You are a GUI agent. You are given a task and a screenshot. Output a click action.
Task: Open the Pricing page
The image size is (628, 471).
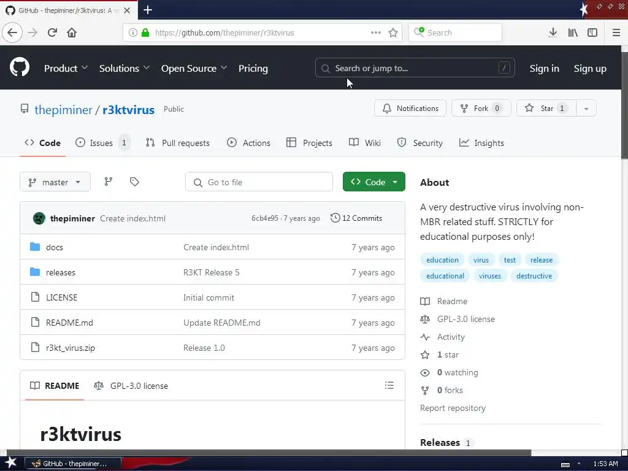(253, 69)
